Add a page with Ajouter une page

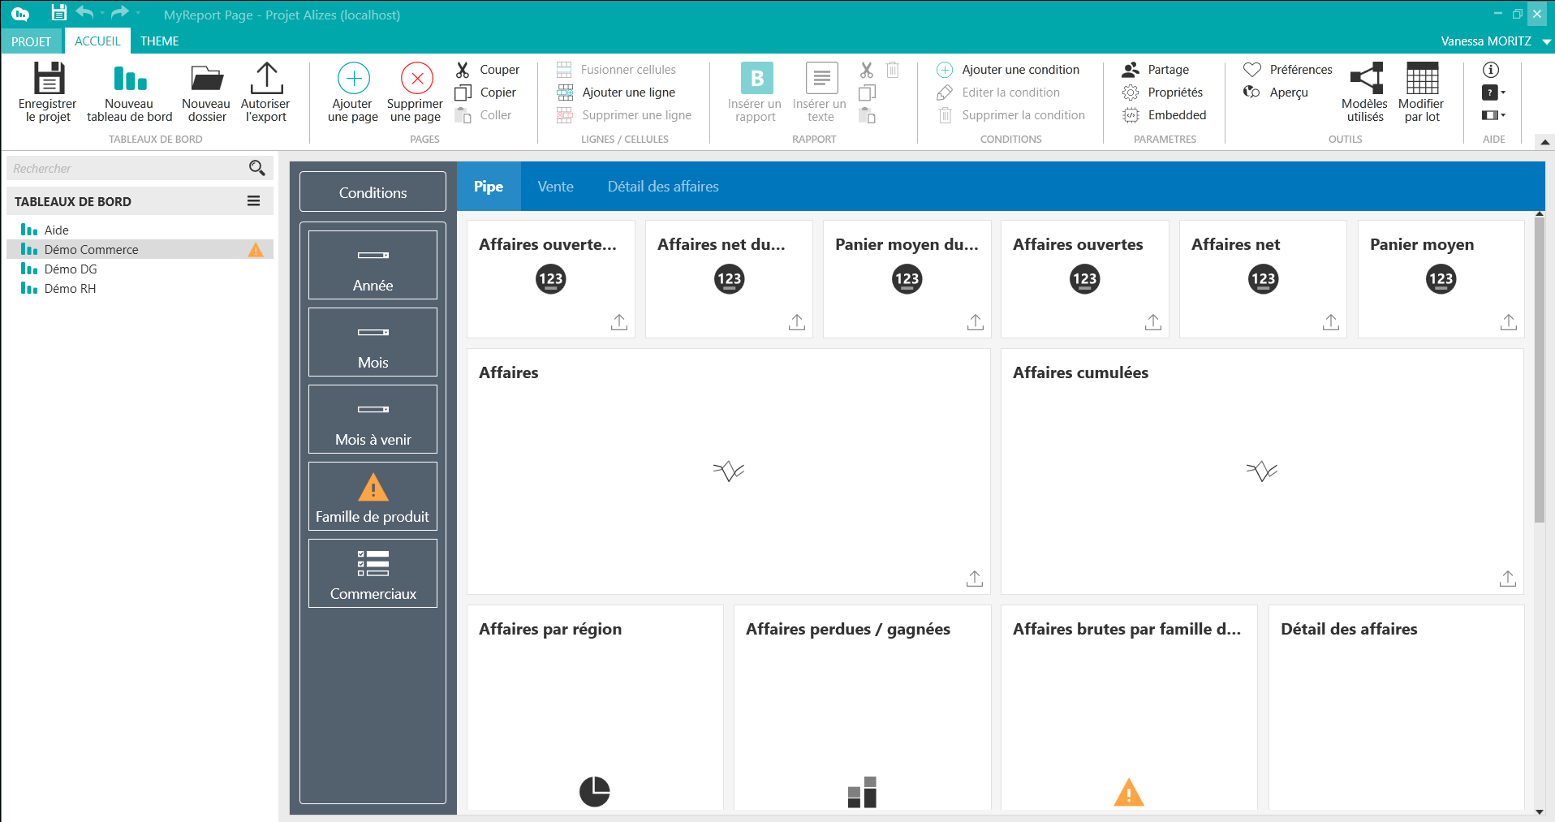pos(353,79)
